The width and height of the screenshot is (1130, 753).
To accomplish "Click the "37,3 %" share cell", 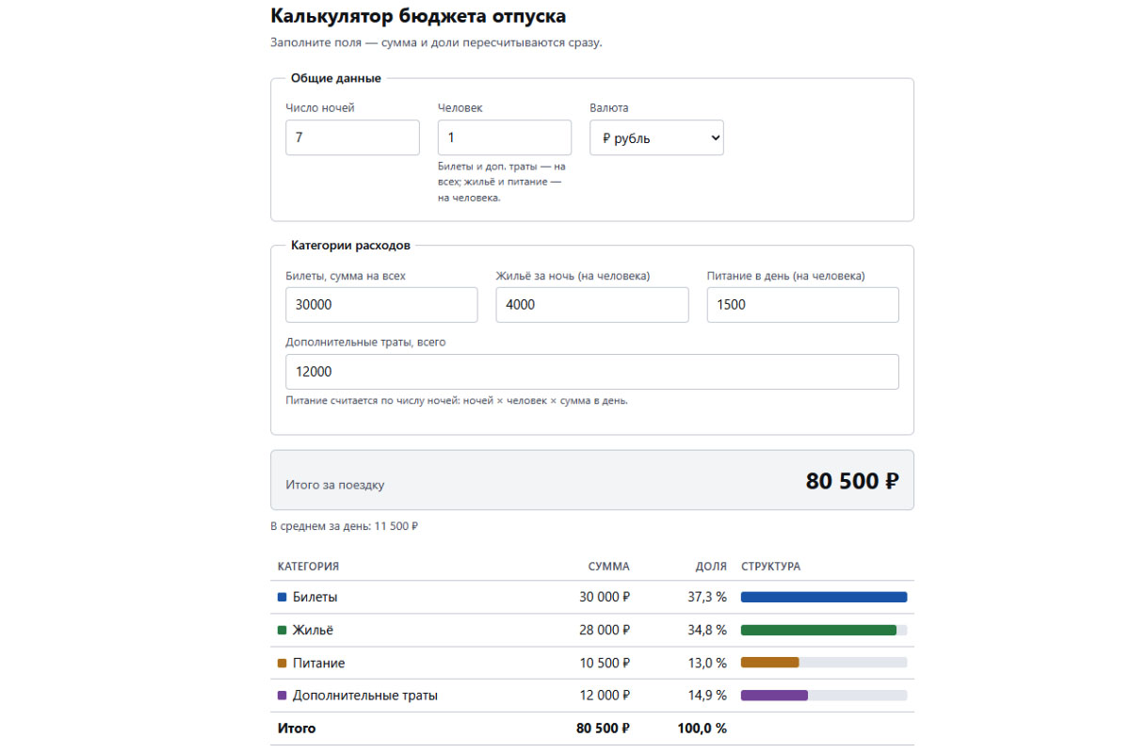I will click(x=707, y=597).
